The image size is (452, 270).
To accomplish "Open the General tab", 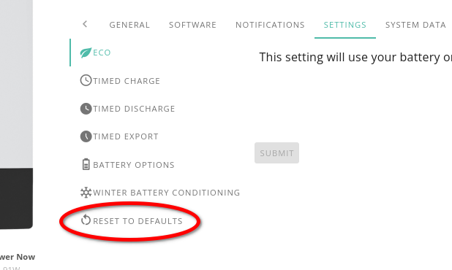I will tap(129, 25).
